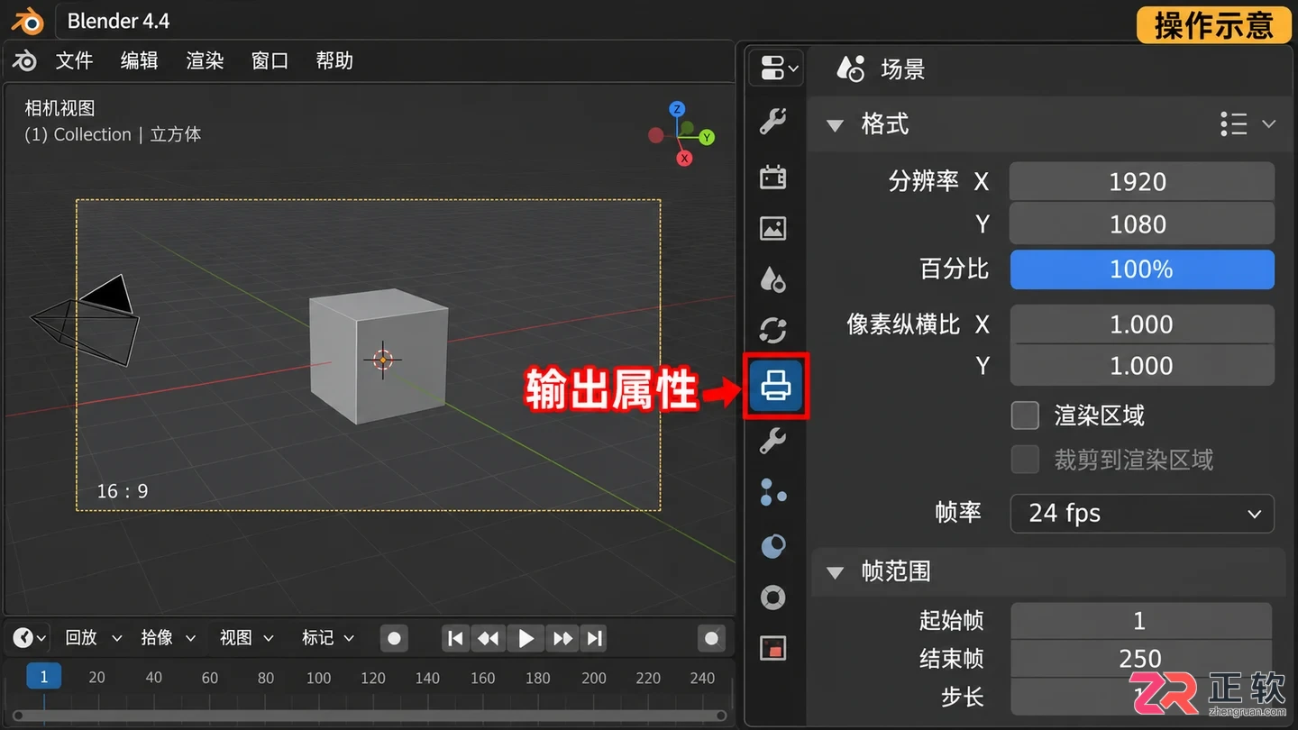Open the image picture properties tab
Image resolution: width=1298 pixels, height=730 pixels.
pyautogui.click(x=772, y=228)
